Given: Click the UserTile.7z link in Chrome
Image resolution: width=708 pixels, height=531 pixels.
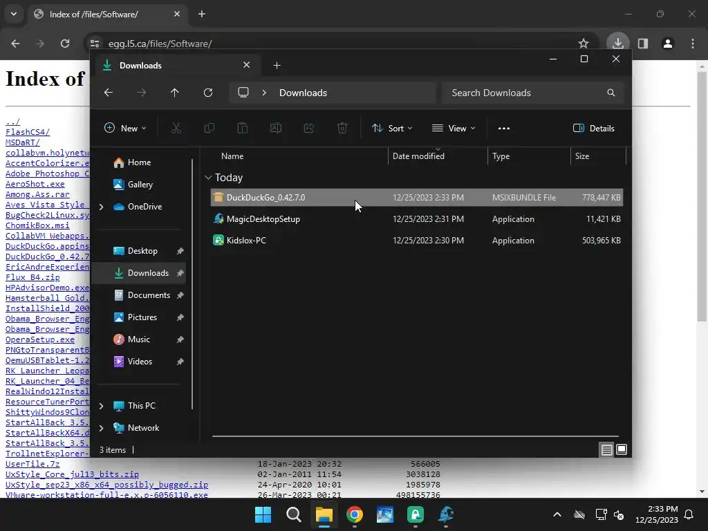Looking at the screenshot, I should [32, 464].
